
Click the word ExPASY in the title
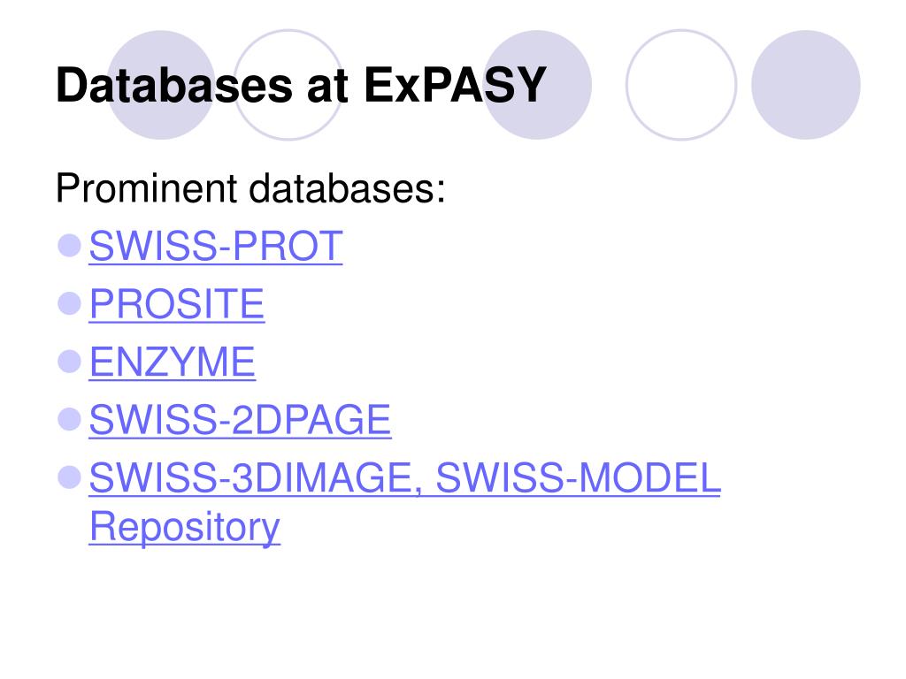pyautogui.click(x=456, y=86)
